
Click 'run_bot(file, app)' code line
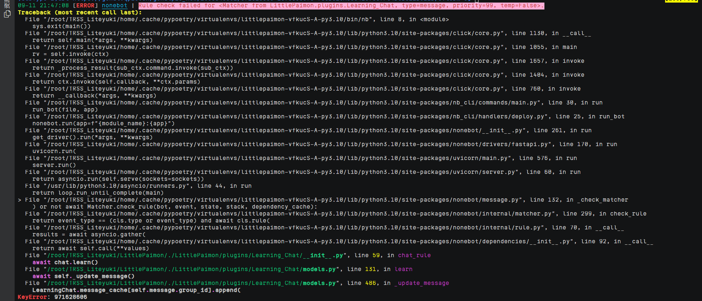click(65, 110)
